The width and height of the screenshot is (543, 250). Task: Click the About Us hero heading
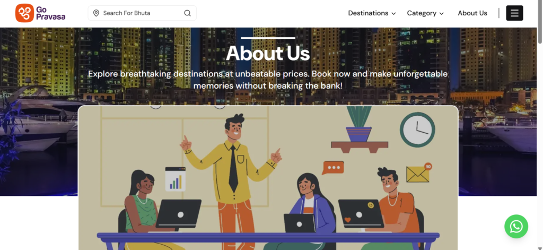268,54
